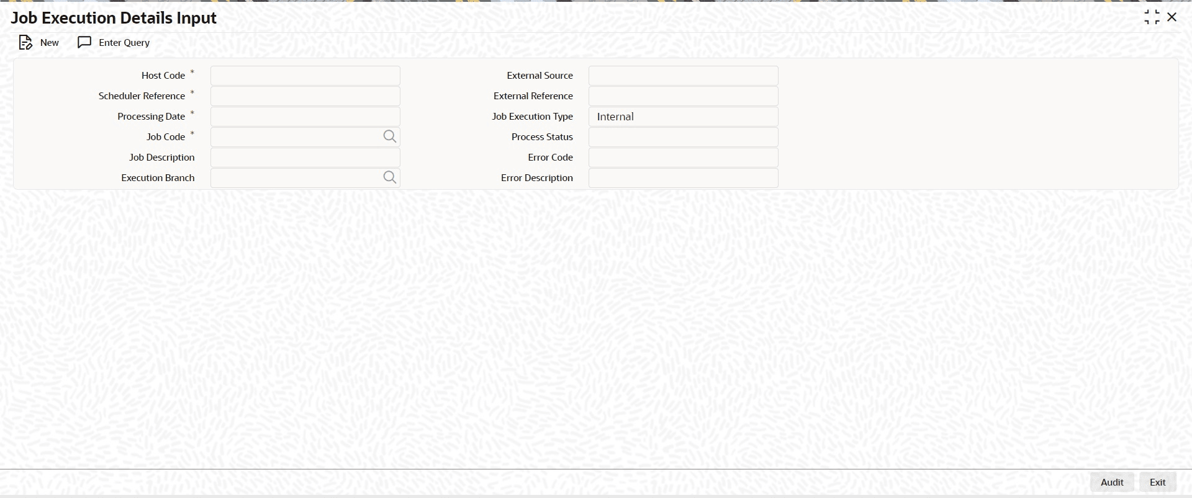Click the minimize/restore window icon
Screen dimensions: 1192x498
(1152, 17)
